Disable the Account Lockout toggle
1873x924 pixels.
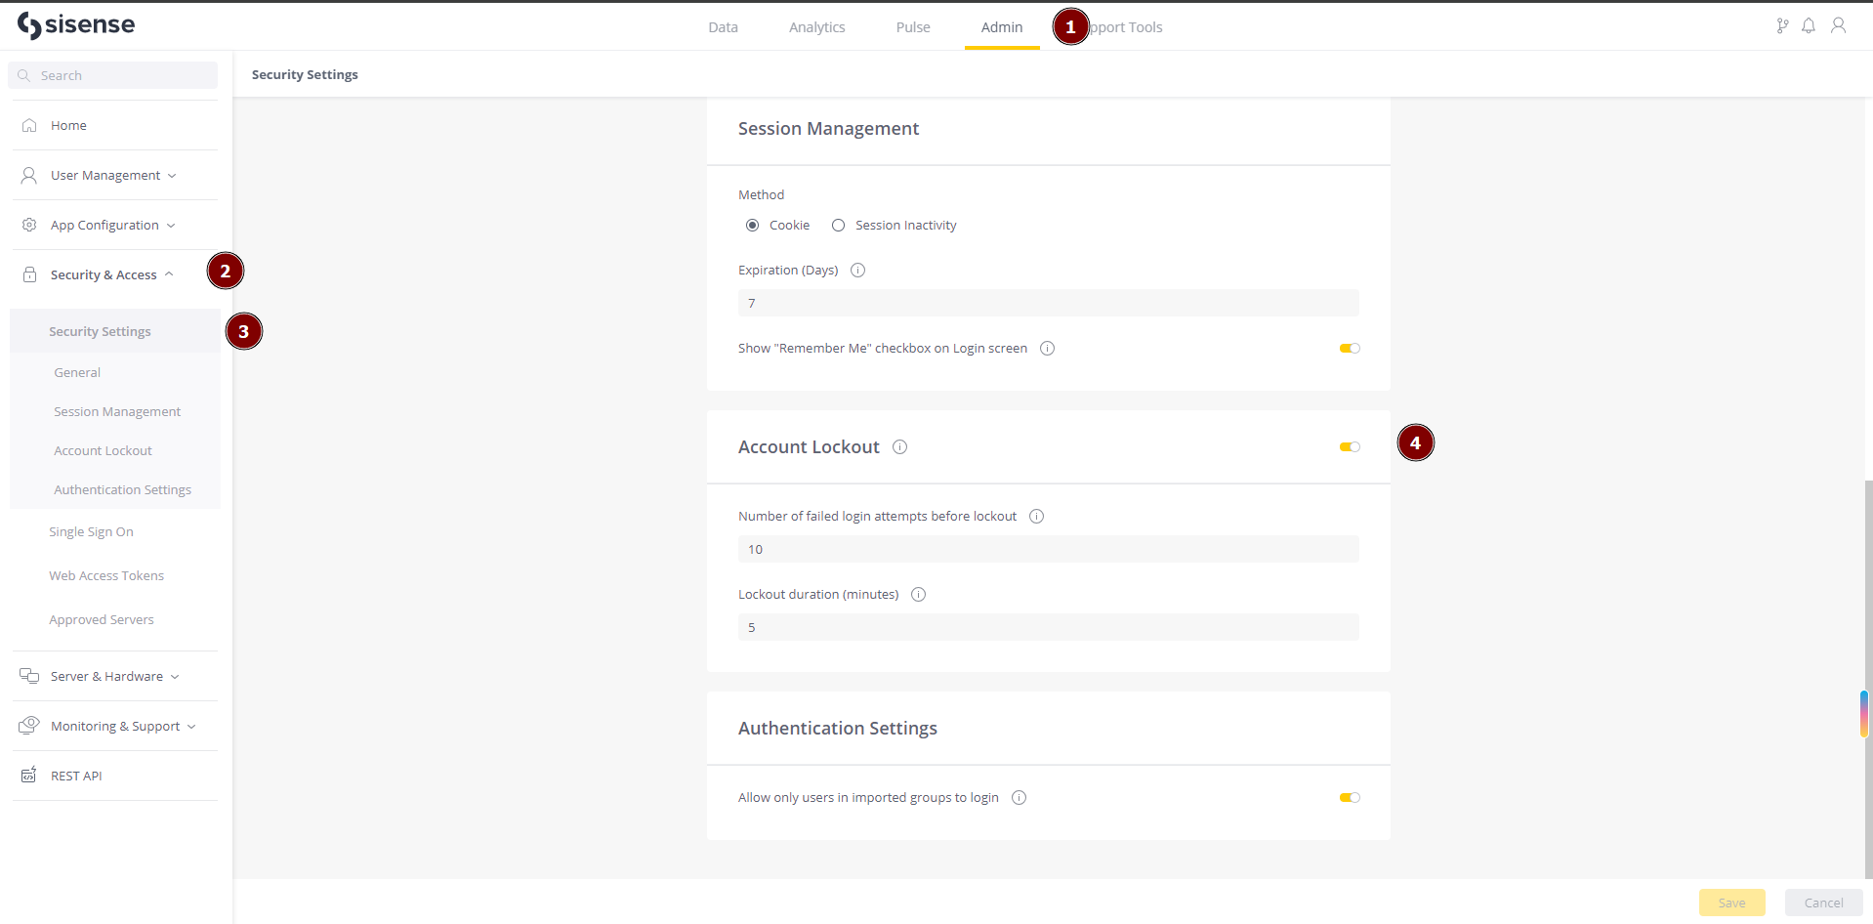1349,446
